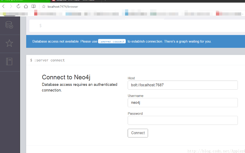
Task: Reload the page with the refresh icon
Action: 18,6
